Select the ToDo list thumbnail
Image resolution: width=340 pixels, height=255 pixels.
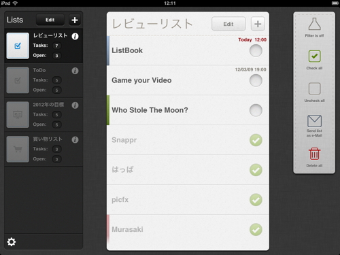point(18,80)
